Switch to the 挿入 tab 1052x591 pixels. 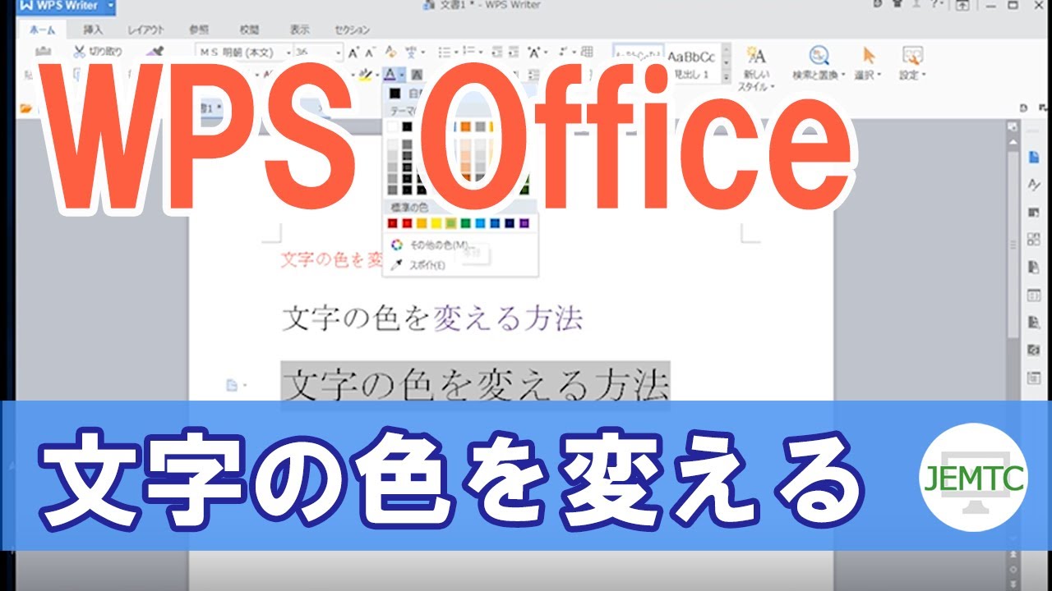pos(93,30)
